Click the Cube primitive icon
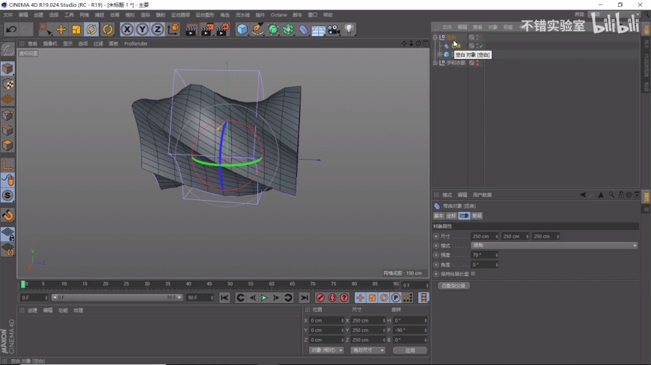 click(x=242, y=29)
